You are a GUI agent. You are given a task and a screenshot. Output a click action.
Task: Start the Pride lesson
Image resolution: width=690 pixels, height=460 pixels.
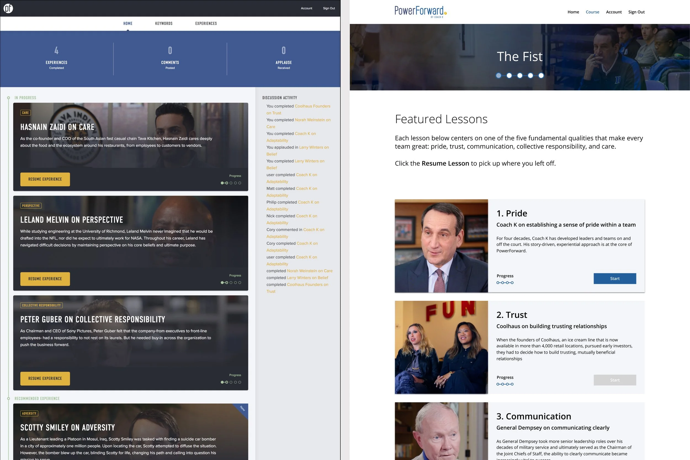[x=615, y=278]
